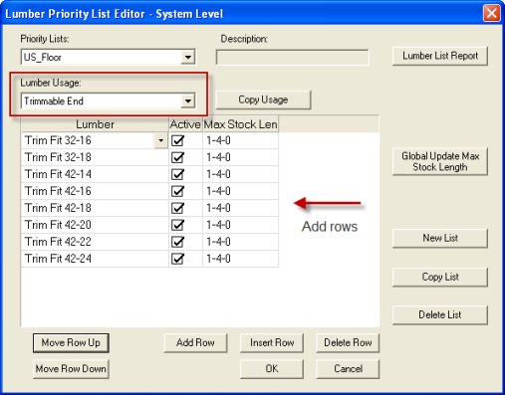
Task: Expand the lumber dropdown in Trim Fit 32-16 row
Action: point(161,140)
